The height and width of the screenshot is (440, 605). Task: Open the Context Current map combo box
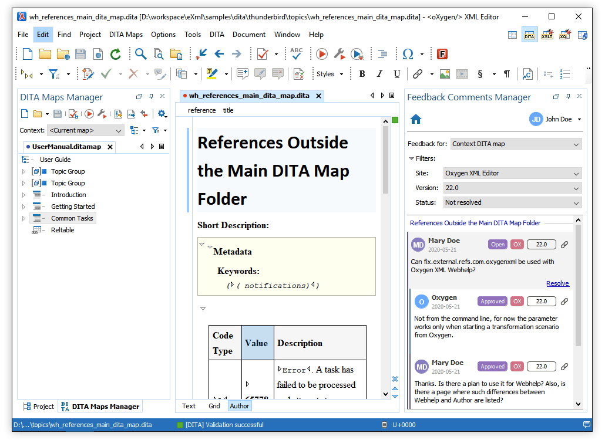pyautogui.click(x=86, y=131)
